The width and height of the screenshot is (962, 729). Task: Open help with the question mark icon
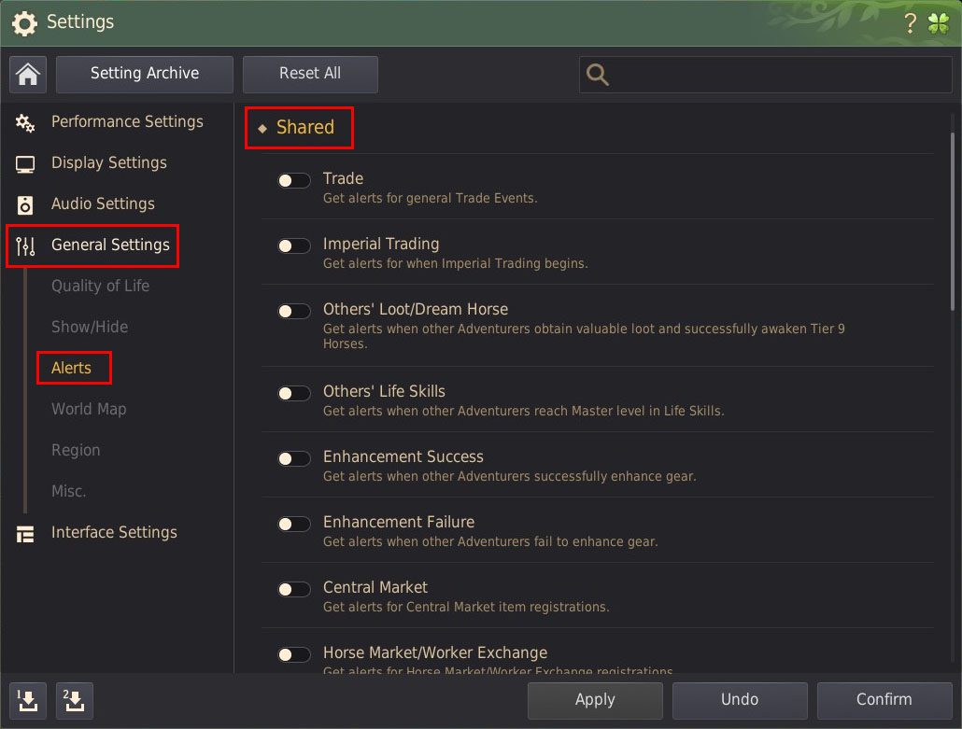point(911,23)
